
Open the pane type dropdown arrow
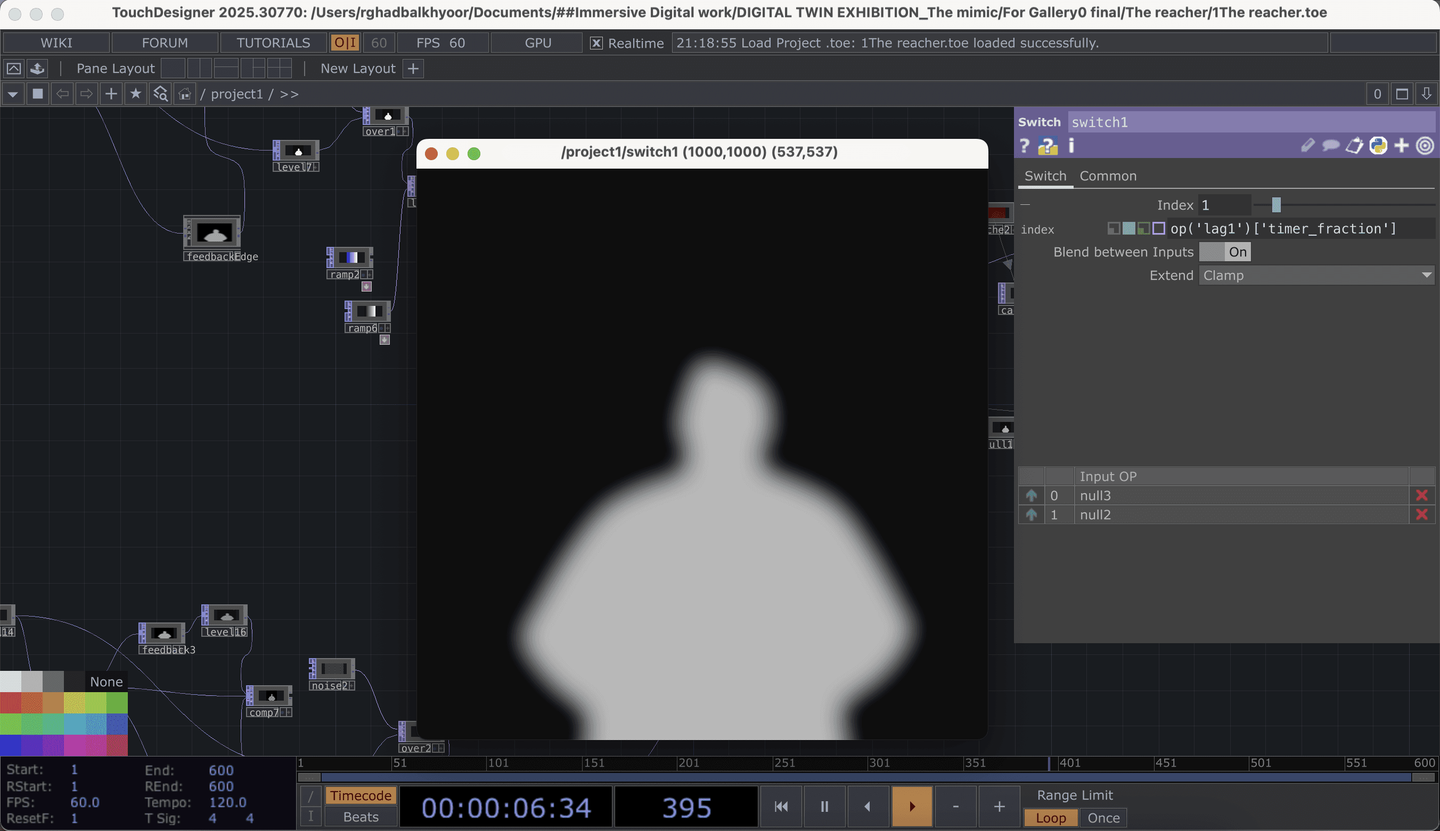click(13, 94)
